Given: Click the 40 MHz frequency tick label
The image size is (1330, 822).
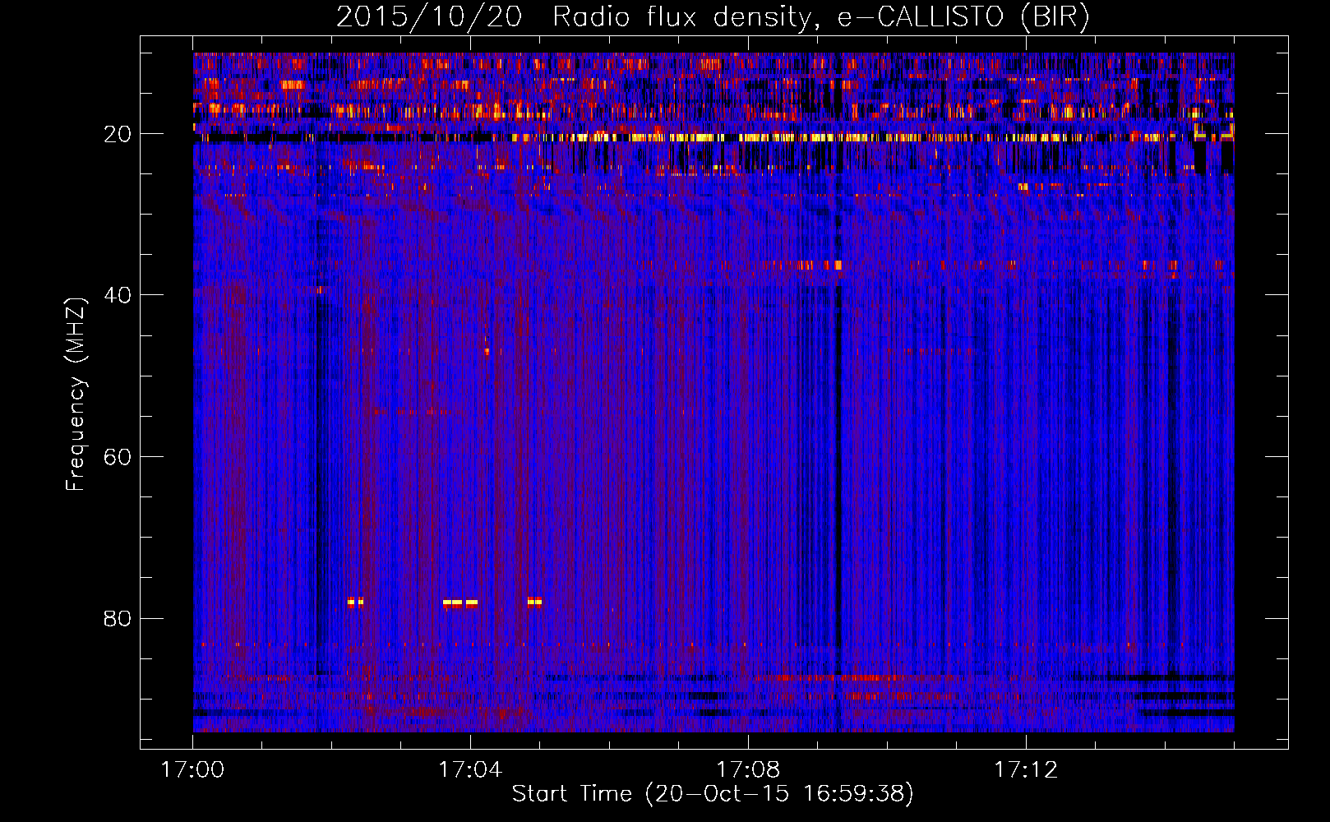Looking at the screenshot, I should click(x=118, y=295).
